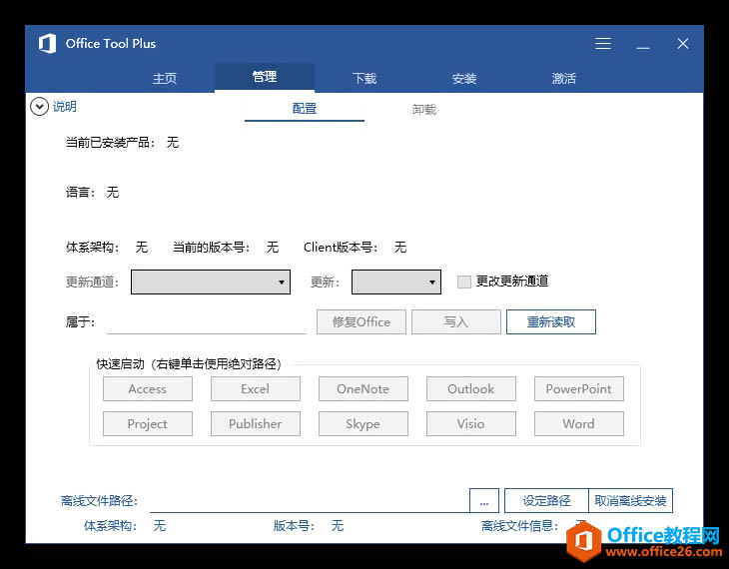Select the 管理 tab
Screen dimensions: 729x569
(265, 77)
